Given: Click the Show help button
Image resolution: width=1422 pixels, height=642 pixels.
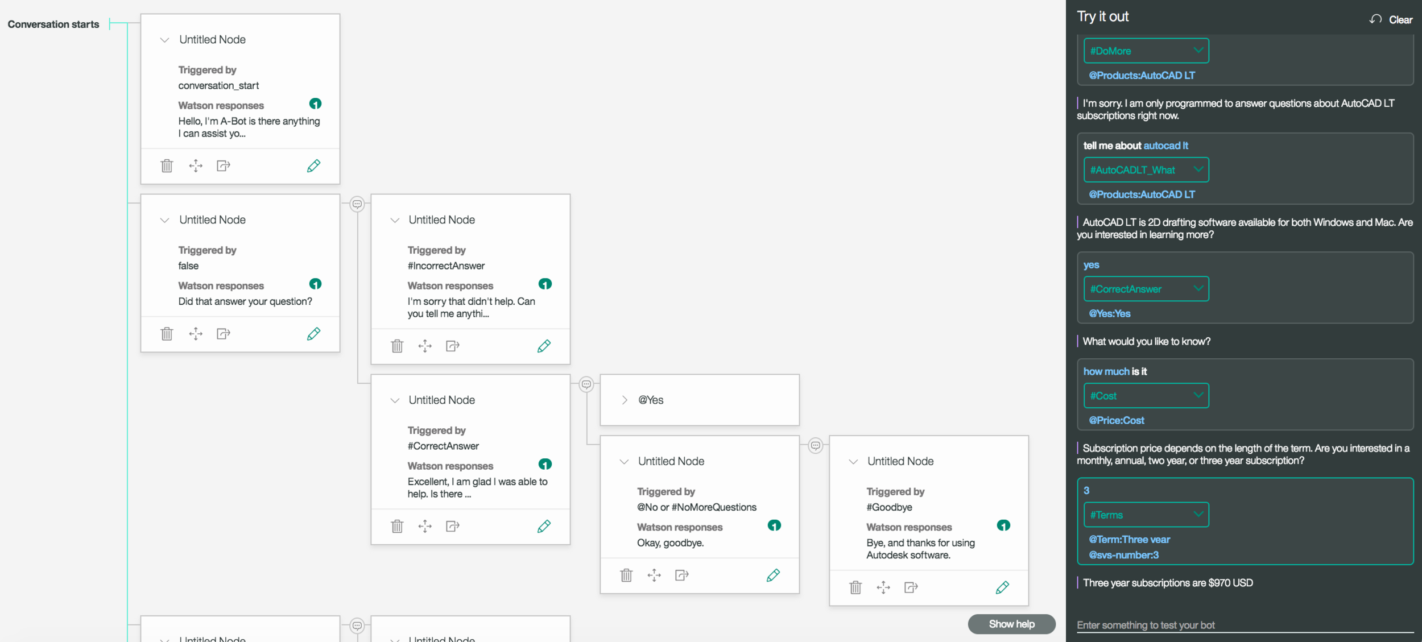Looking at the screenshot, I should click(1011, 624).
